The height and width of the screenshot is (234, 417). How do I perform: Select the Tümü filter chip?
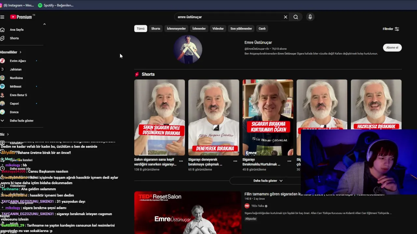140,29
